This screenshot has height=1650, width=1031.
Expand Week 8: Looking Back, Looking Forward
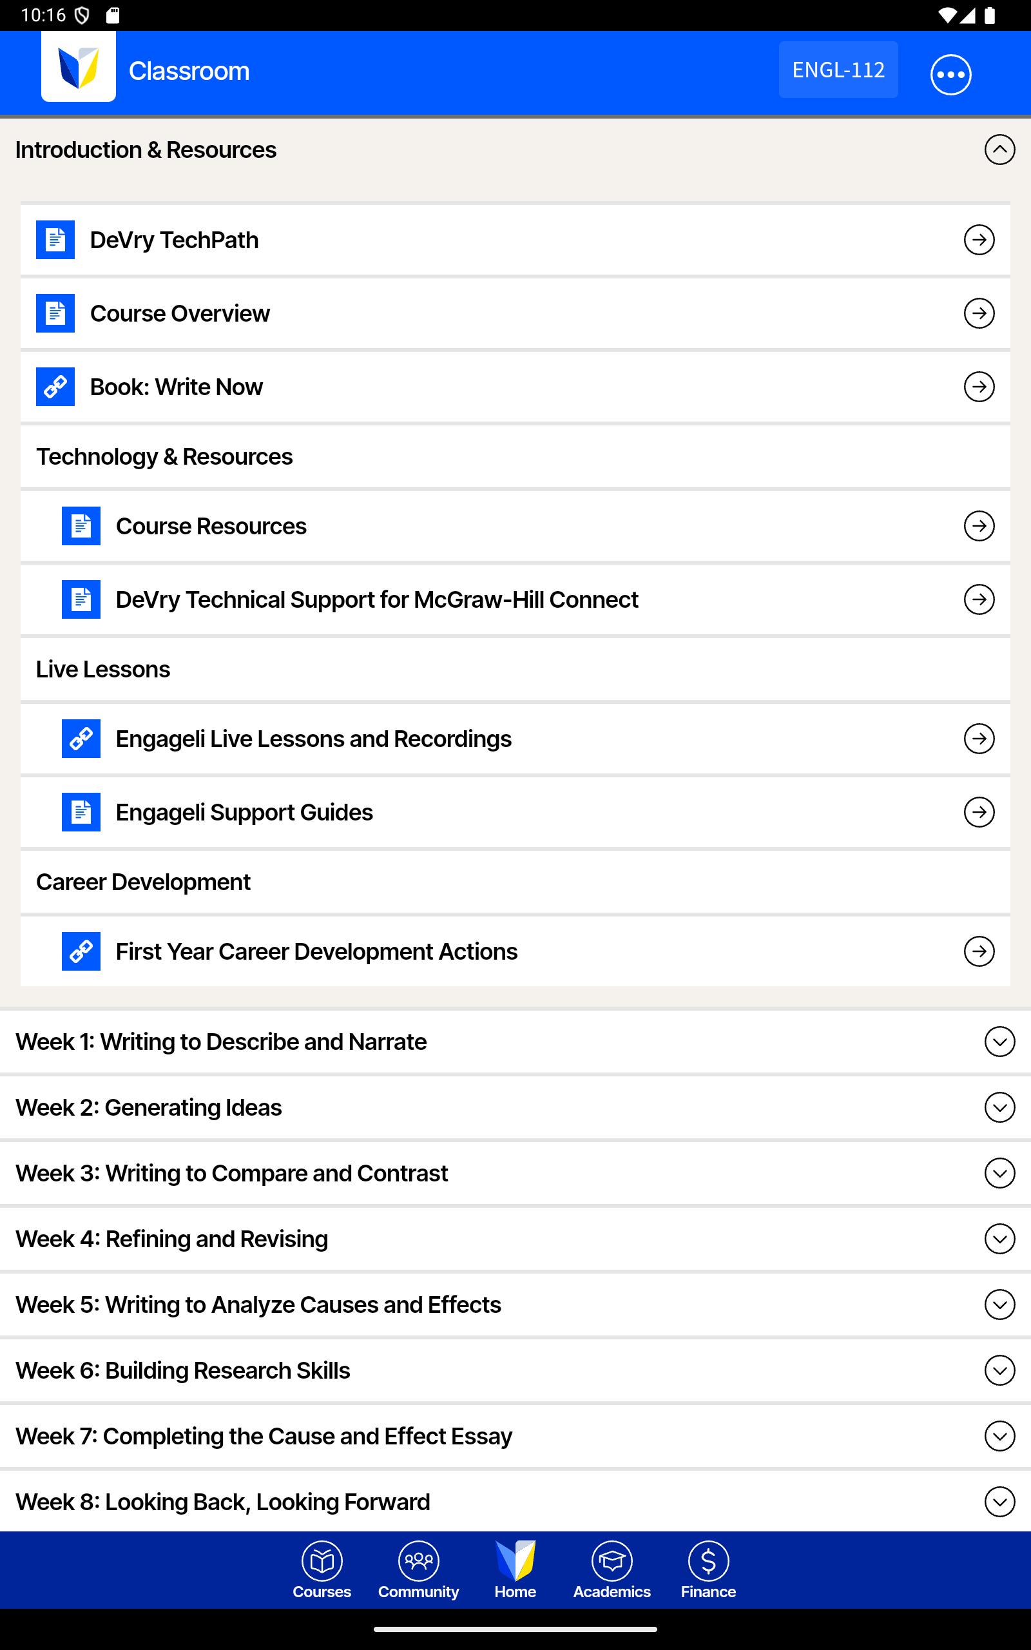[999, 1502]
